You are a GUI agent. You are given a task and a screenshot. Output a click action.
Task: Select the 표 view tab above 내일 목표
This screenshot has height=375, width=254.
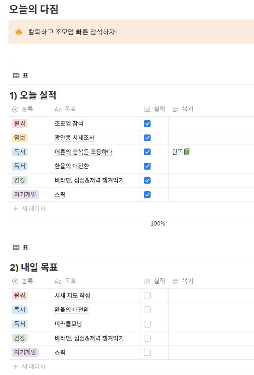click(25, 248)
